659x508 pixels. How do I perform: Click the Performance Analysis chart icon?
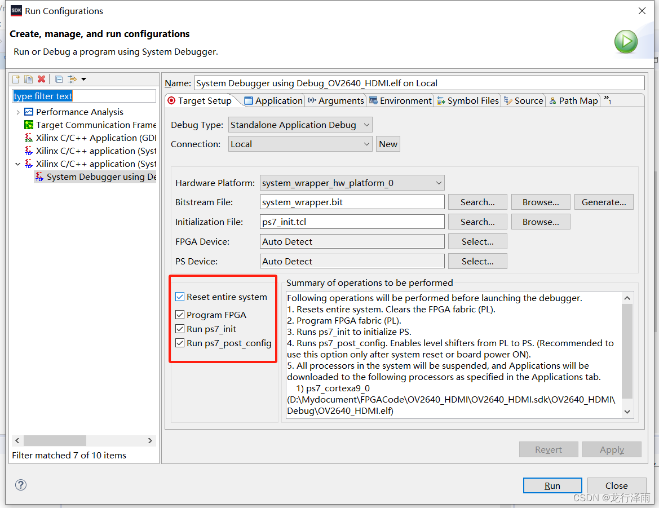pyautogui.click(x=29, y=112)
